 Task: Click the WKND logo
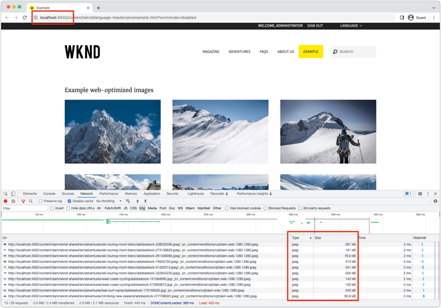pyautogui.click(x=82, y=52)
